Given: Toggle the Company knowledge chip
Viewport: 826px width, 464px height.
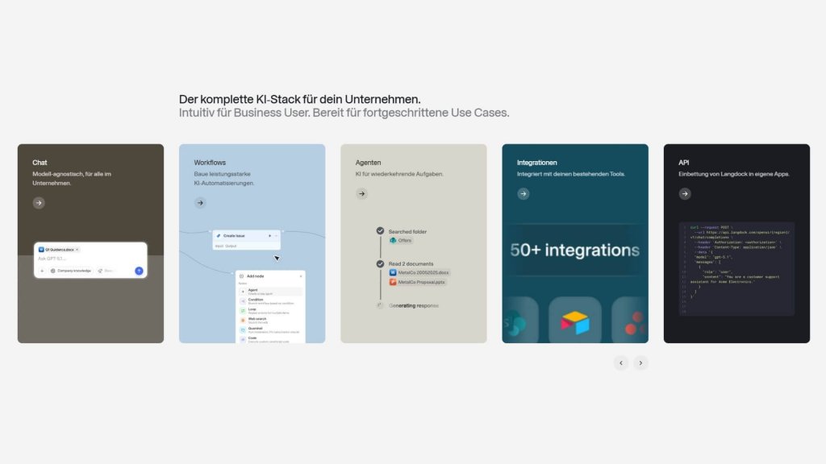Looking at the screenshot, I should tap(71, 271).
